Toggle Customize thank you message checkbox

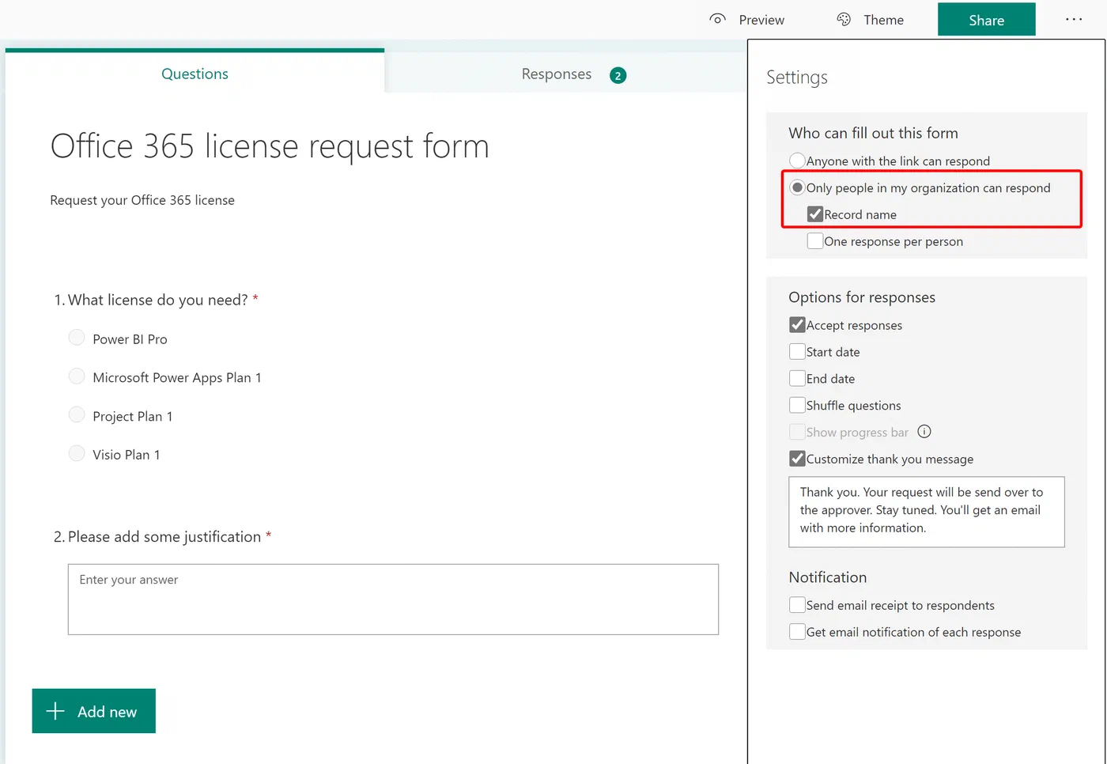point(797,459)
